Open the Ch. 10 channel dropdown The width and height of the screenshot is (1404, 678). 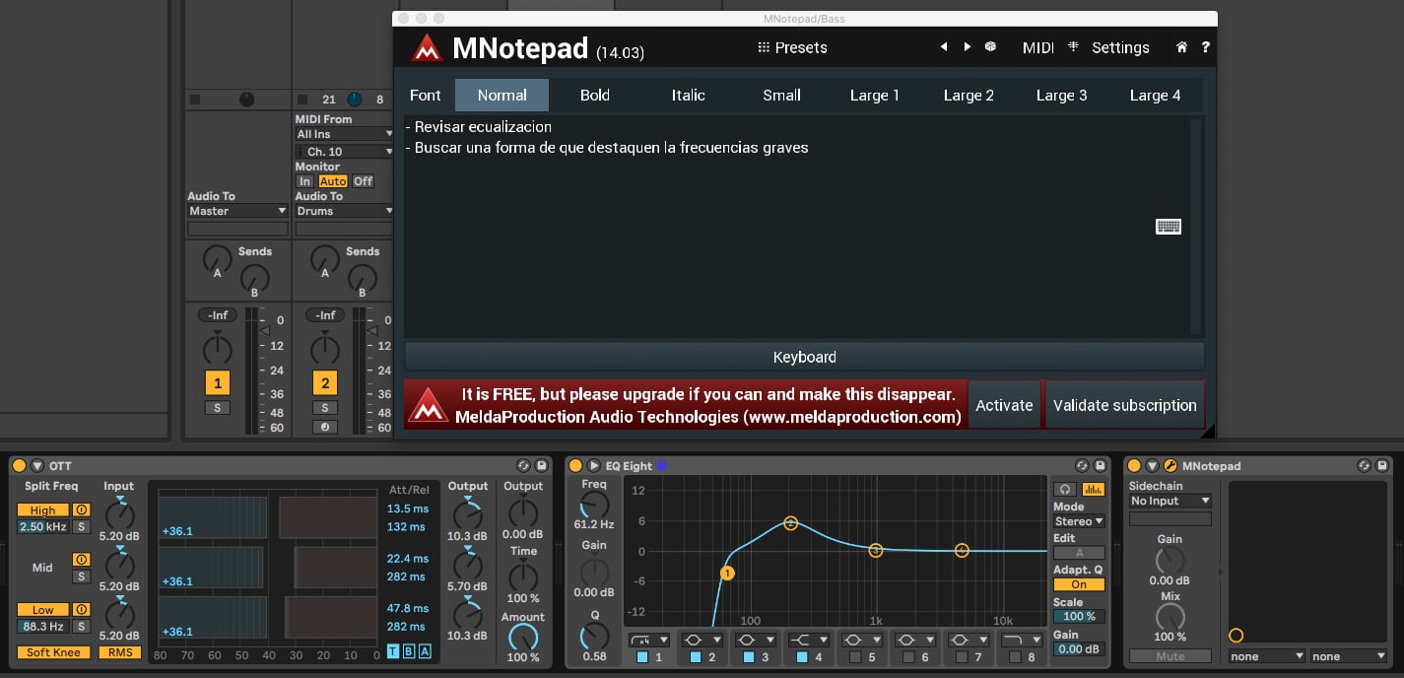[x=345, y=152]
